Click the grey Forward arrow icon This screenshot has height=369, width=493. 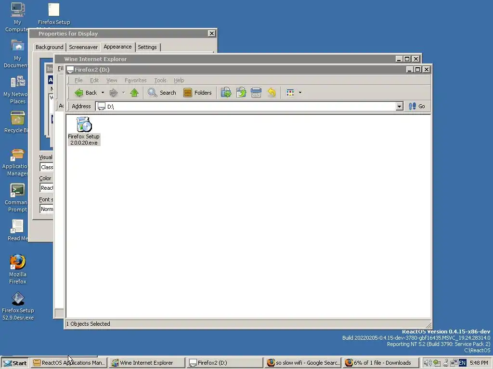(x=114, y=93)
